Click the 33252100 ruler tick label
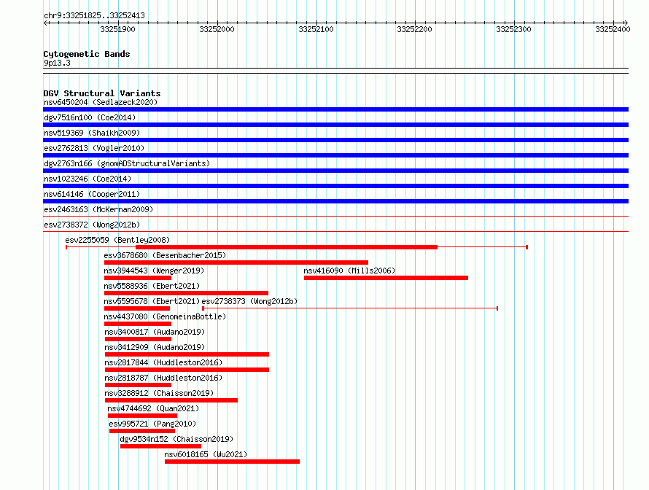This screenshot has height=490, width=649. point(316,29)
